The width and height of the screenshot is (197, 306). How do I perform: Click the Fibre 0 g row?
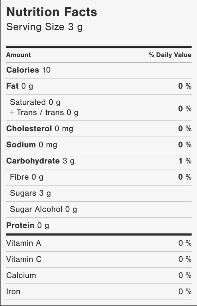[x=99, y=177]
